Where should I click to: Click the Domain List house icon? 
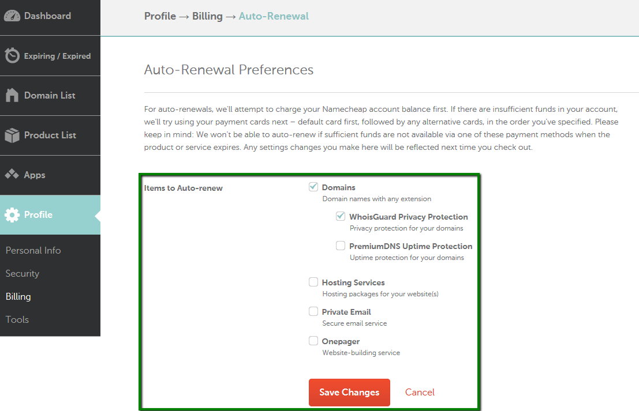(x=12, y=95)
